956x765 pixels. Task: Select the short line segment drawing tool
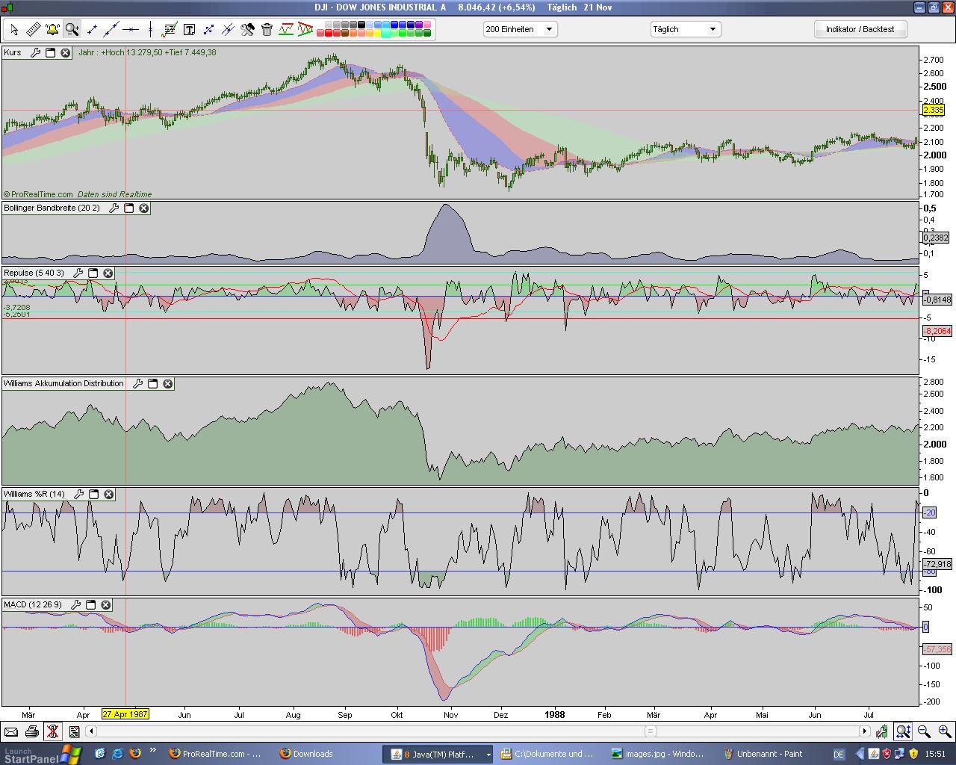pos(92,29)
